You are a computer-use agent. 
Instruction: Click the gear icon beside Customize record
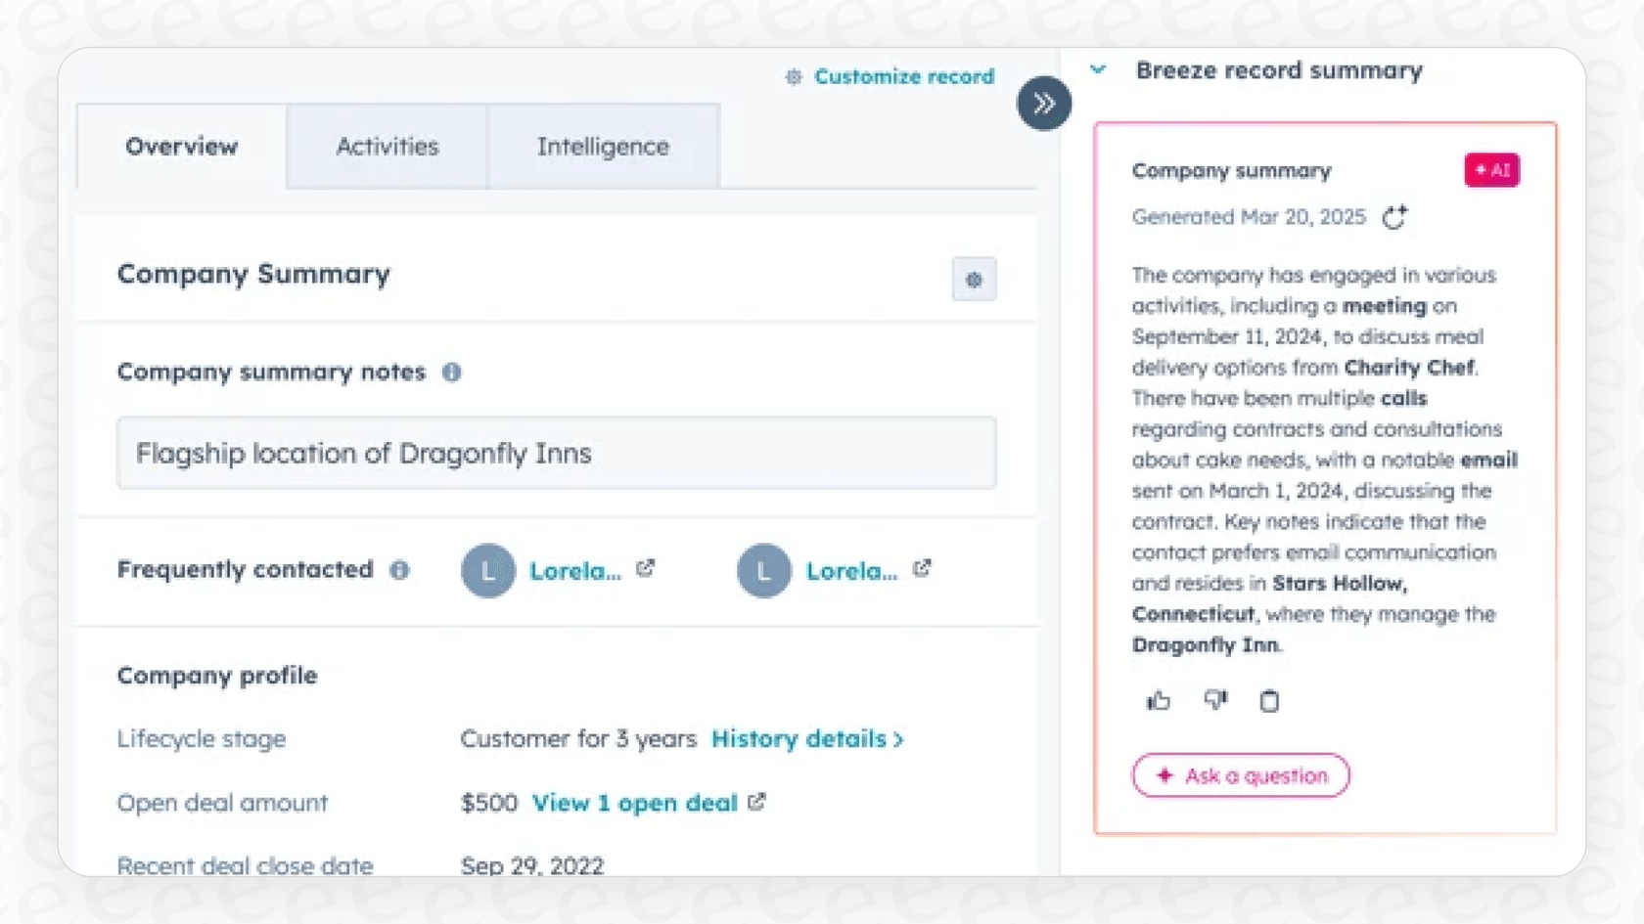tap(794, 76)
